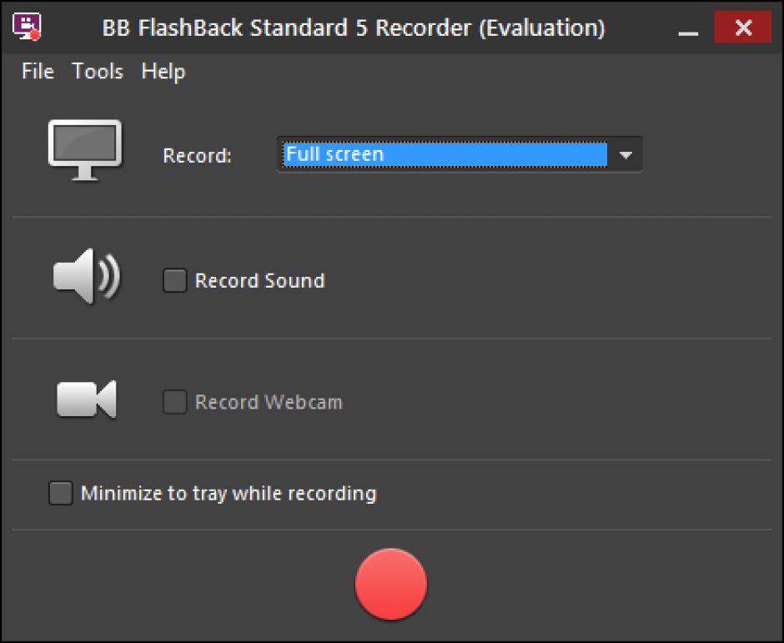
Task: Open the File menu
Action: 38,72
